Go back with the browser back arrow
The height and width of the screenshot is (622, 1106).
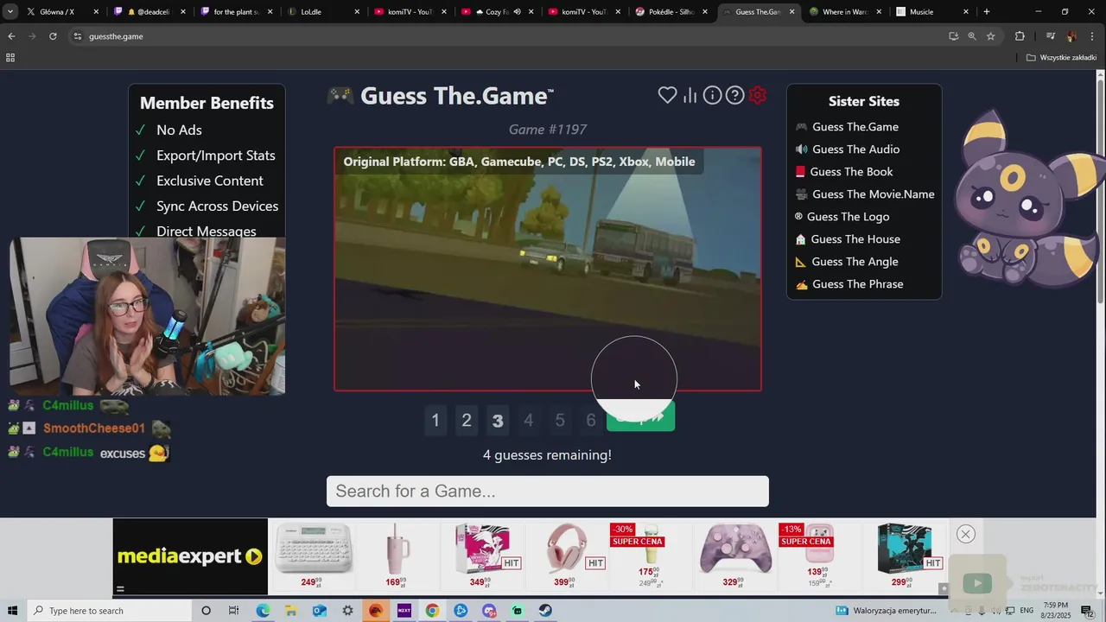[x=11, y=36]
